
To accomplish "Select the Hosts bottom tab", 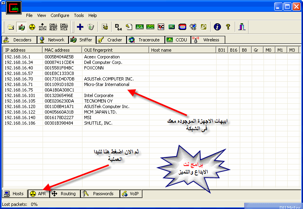I will pos(15,194).
